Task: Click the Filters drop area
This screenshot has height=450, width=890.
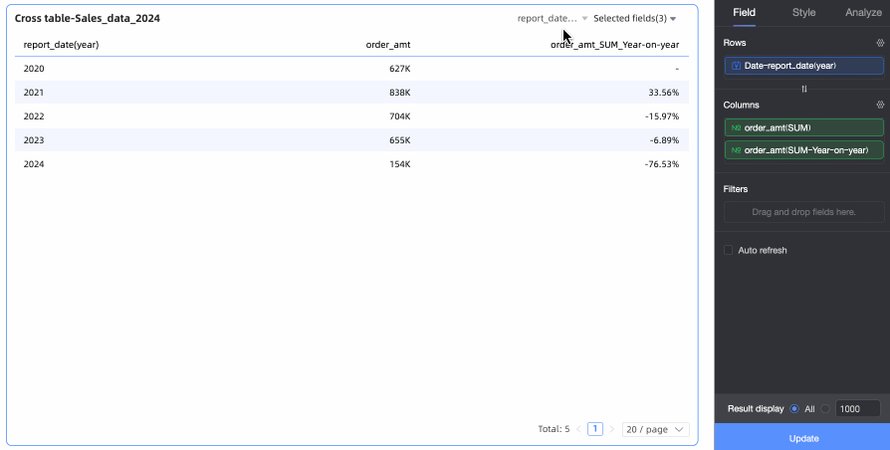Action: click(x=803, y=212)
